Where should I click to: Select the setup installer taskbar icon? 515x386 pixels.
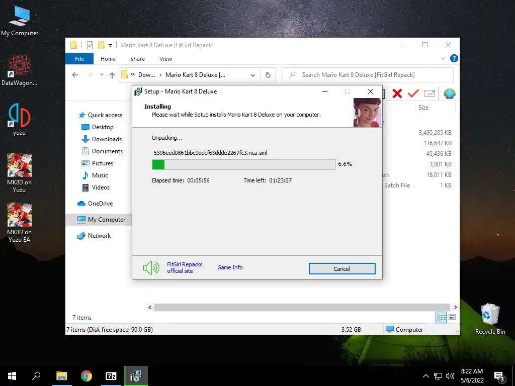136,376
